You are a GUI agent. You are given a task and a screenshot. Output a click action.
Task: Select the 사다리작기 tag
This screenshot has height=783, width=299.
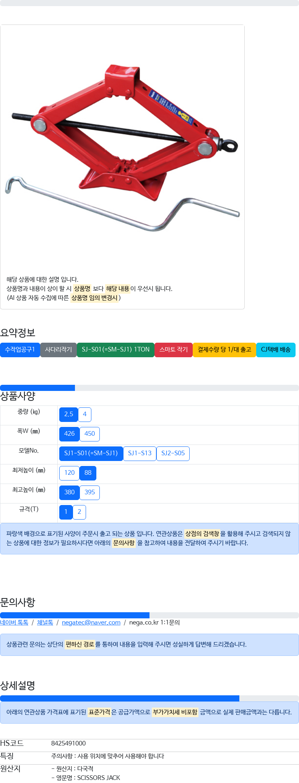click(x=58, y=350)
